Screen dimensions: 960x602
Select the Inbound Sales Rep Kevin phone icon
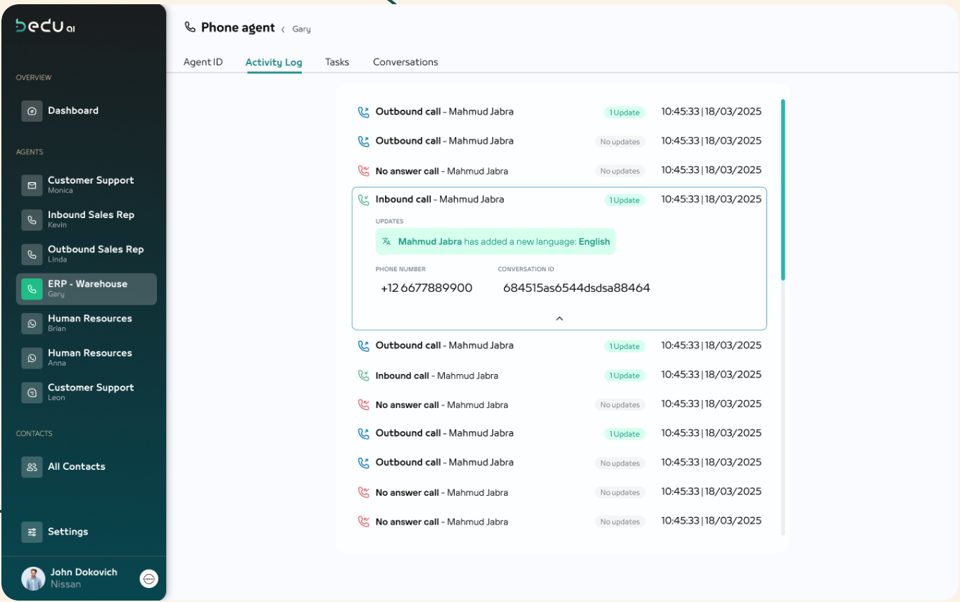click(x=32, y=219)
